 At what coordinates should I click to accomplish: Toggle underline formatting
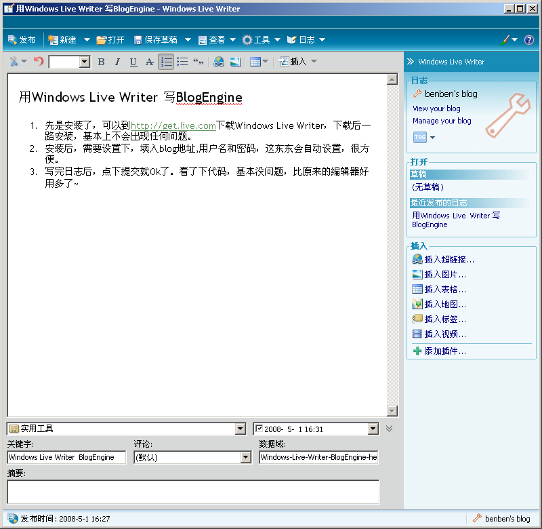coord(133,62)
